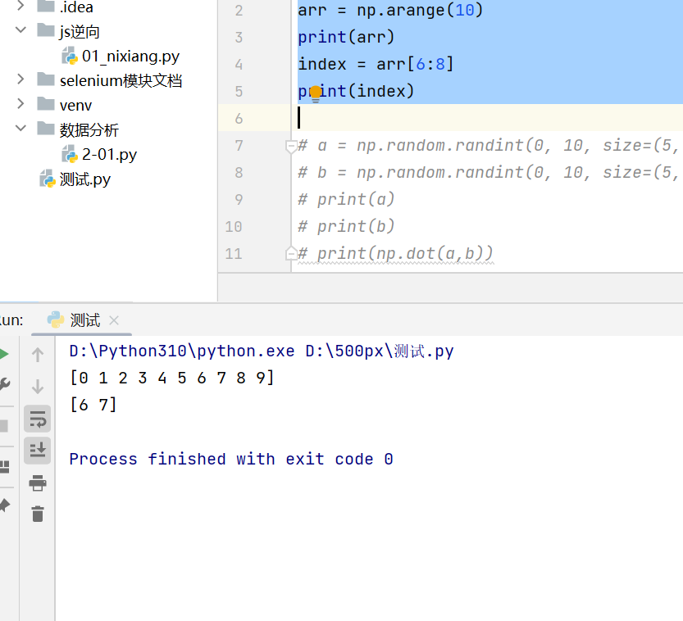The width and height of the screenshot is (683, 621).
Task: Open 测试.py in the project tree
Action: pyautogui.click(x=85, y=179)
